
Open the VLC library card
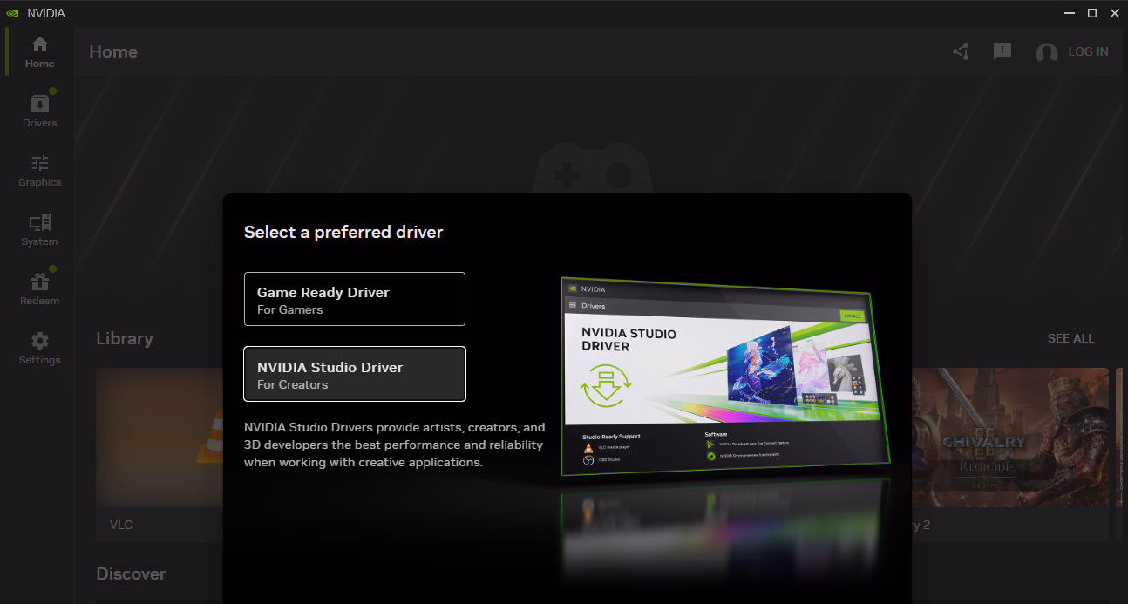point(160,453)
